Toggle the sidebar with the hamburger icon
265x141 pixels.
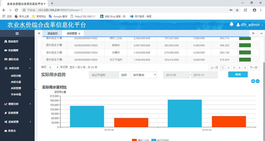pyautogui.click(x=17, y=34)
